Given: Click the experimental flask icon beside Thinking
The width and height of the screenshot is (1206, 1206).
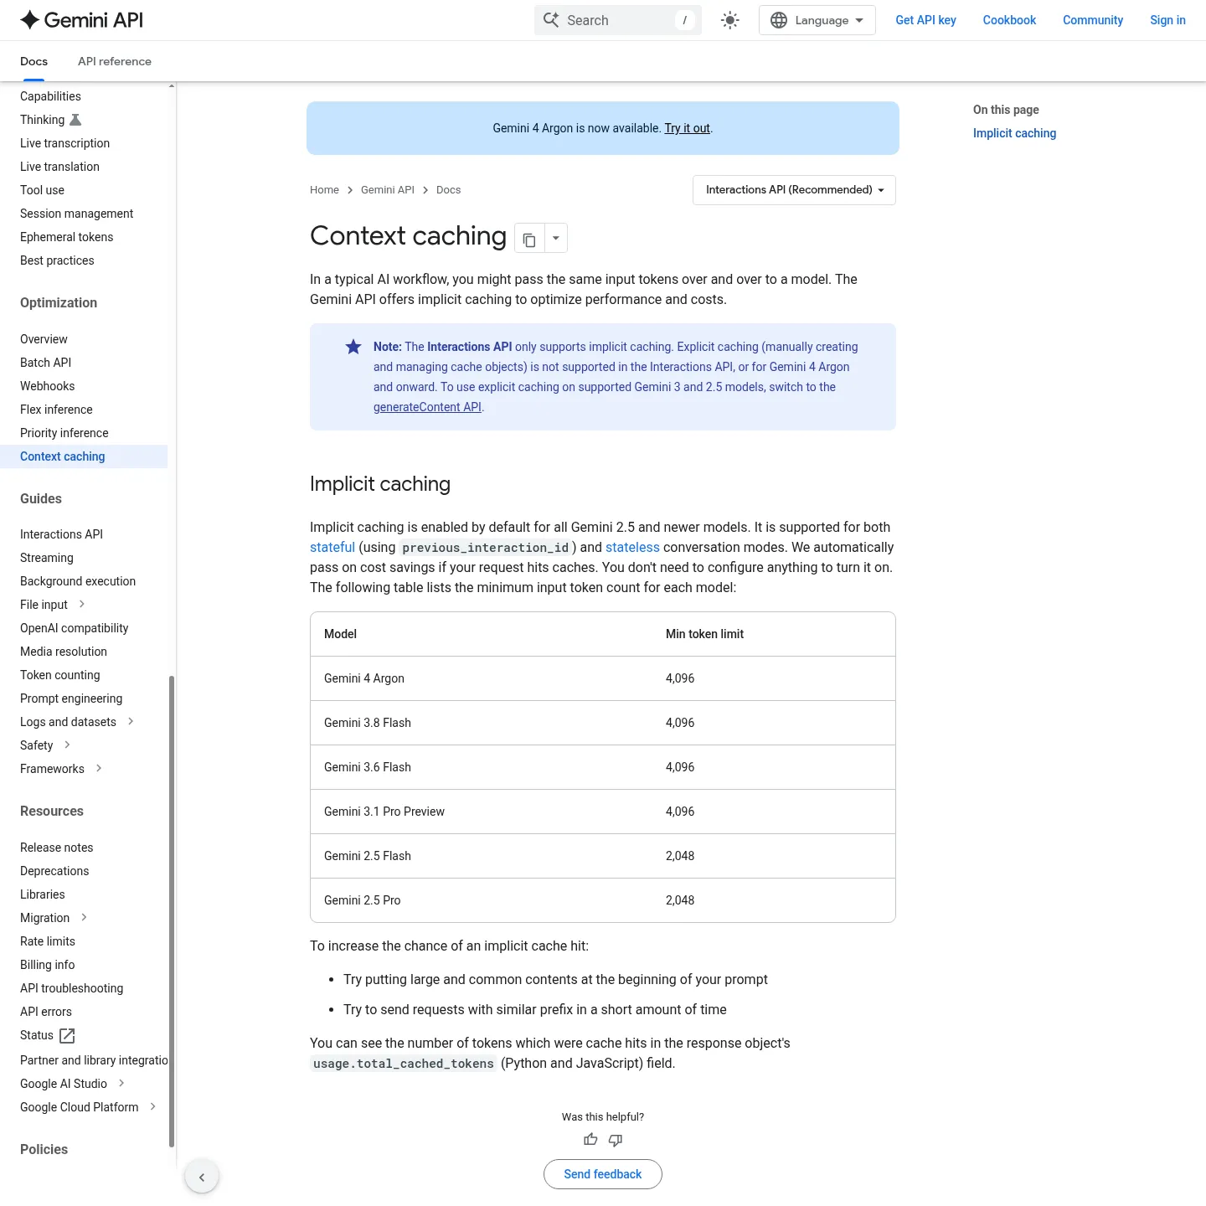Looking at the screenshot, I should pos(75,120).
